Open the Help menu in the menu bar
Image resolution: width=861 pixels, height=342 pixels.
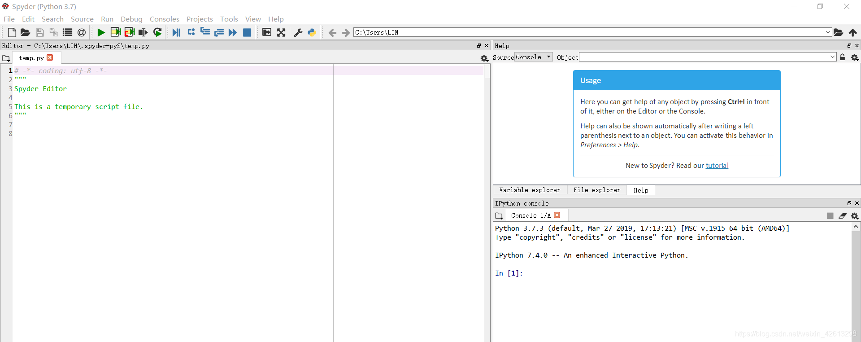276,19
